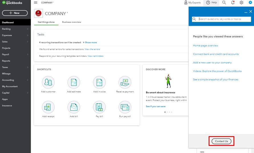Select the first carousel dot under Discover More
Image resolution: width=254 pixels, height=153 pixels.
pos(165,112)
